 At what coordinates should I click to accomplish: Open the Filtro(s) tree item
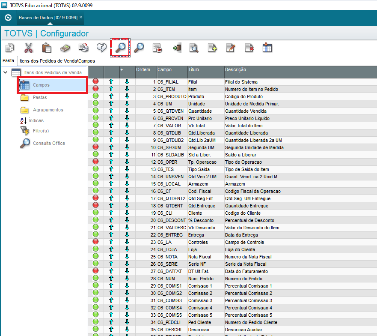tap(41, 131)
